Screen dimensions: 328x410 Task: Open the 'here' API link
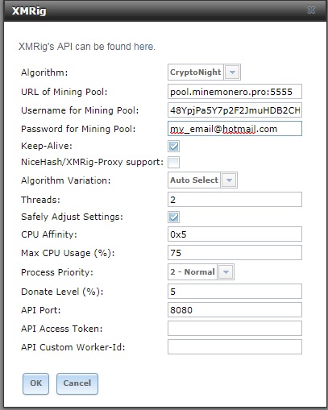tap(143, 47)
